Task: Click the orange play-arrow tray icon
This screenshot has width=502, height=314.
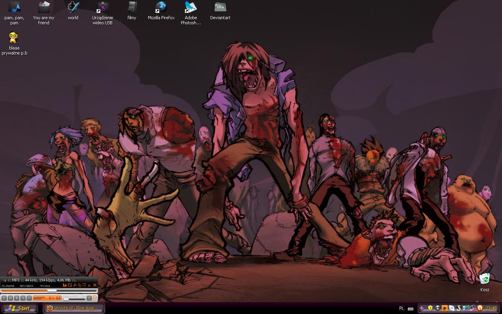Action: tap(445, 308)
